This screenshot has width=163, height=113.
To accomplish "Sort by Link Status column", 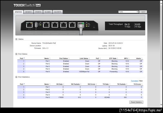I will coord(85,58).
